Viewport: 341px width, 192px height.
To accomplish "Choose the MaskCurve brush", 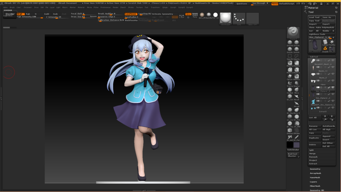I will point(290,70).
